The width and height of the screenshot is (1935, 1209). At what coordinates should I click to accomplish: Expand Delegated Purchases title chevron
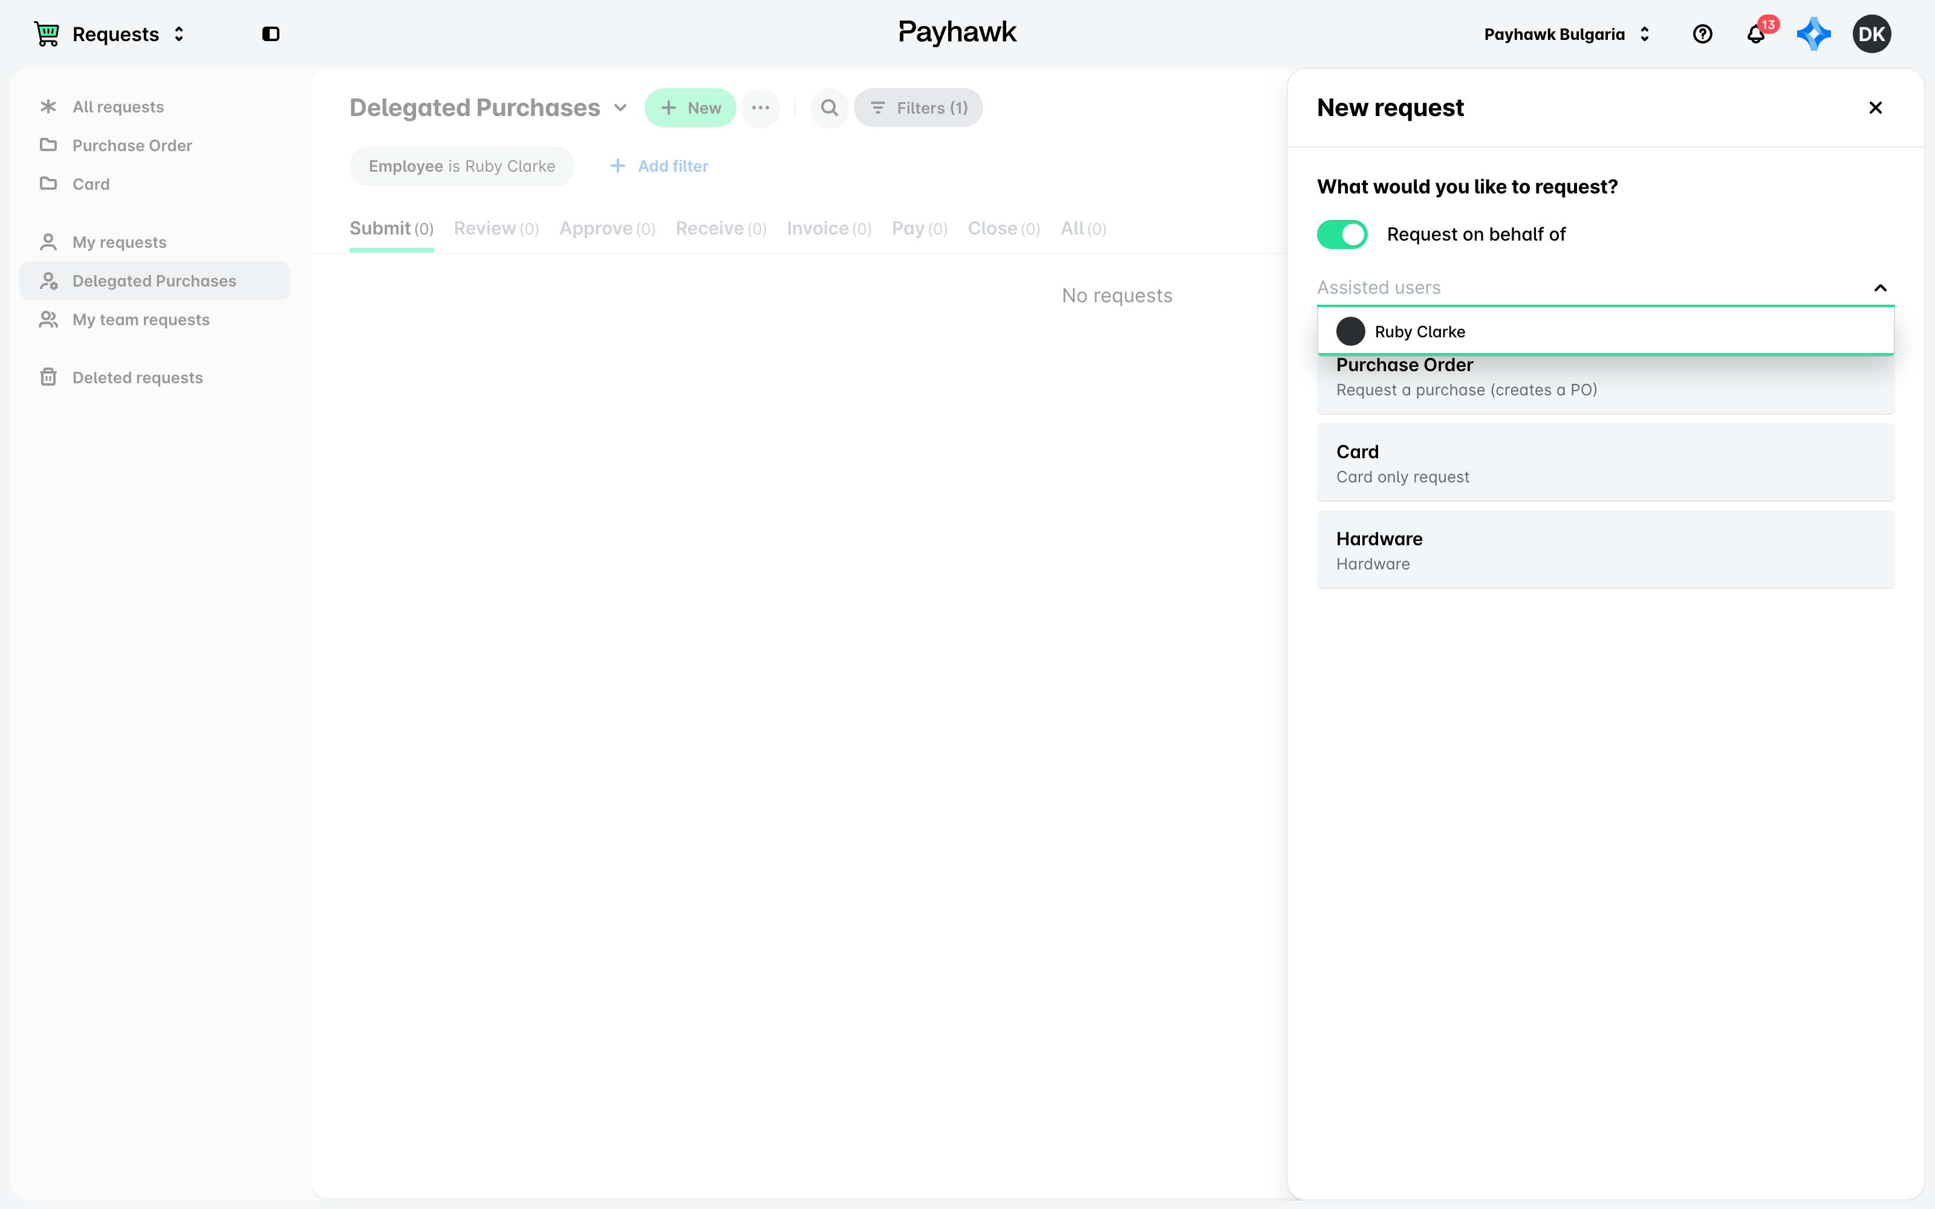(x=620, y=108)
